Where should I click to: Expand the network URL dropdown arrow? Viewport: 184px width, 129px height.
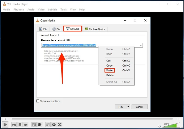coord(141,45)
